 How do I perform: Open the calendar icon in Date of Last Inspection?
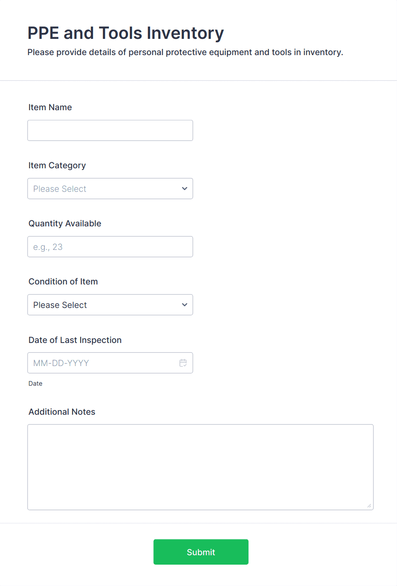click(183, 363)
